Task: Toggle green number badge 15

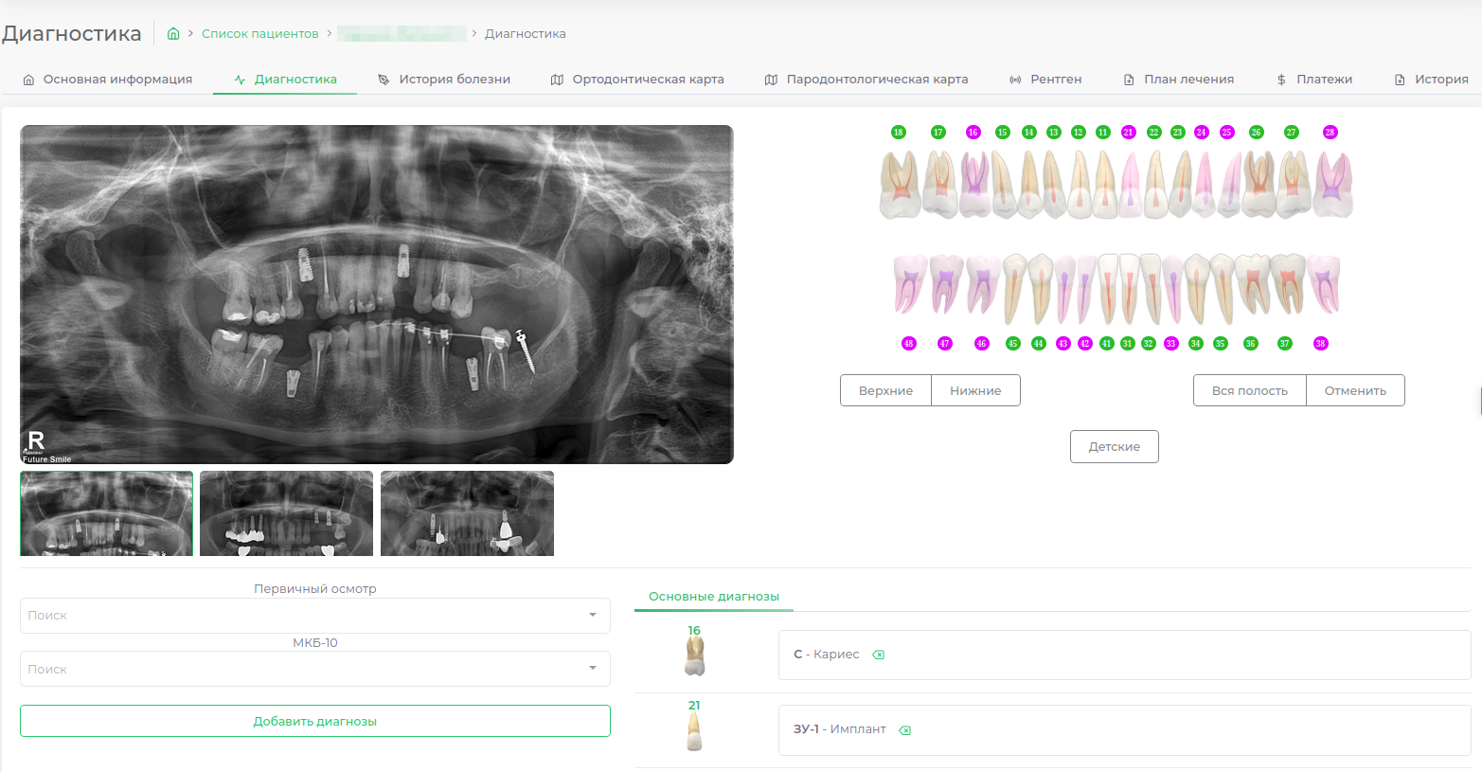Action: [x=1003, y=133]
